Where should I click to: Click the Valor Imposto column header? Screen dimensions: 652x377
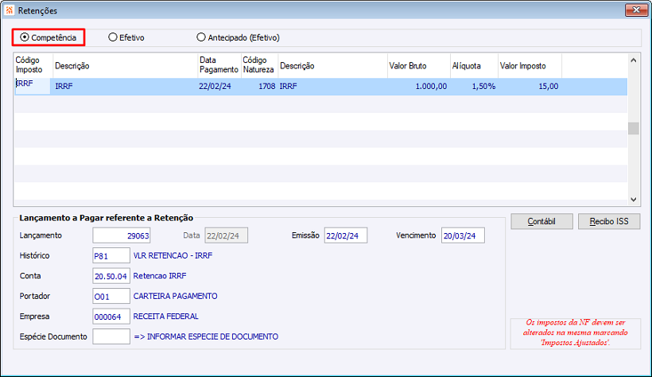[530, 65]
